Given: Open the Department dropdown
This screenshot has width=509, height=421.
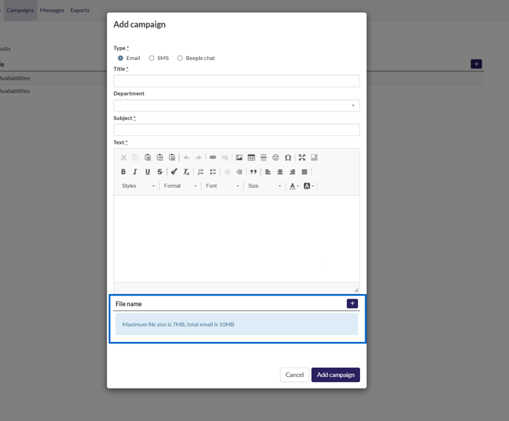Looking at the screenshot, I should tap(236, 106).
